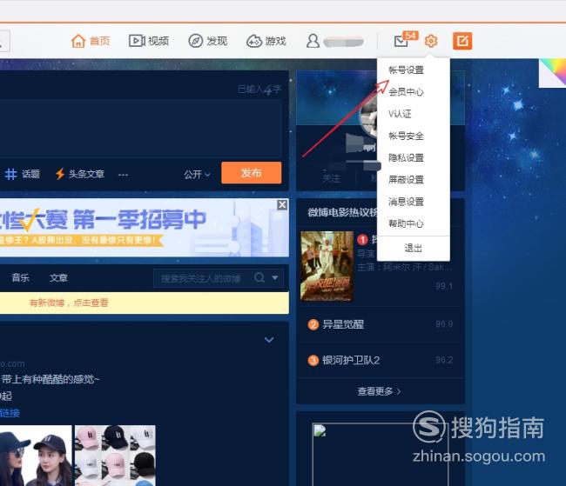Expand the post options chevron
566x486 pixels.
tap(269, 340)
